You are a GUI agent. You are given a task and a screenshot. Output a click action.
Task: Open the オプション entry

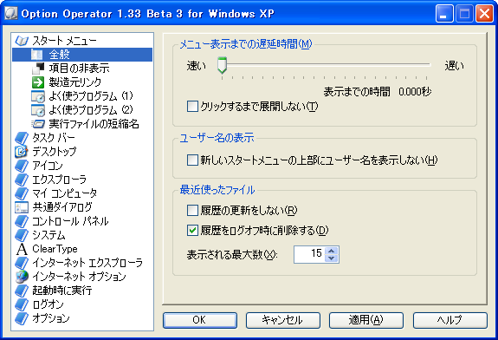click(51, 318)
